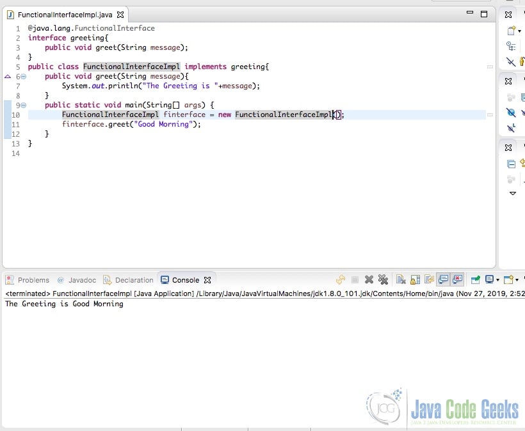525x431 pixels.
Task: Click the crossed-out blue circle icon
Action: click(x=511, y=113)
